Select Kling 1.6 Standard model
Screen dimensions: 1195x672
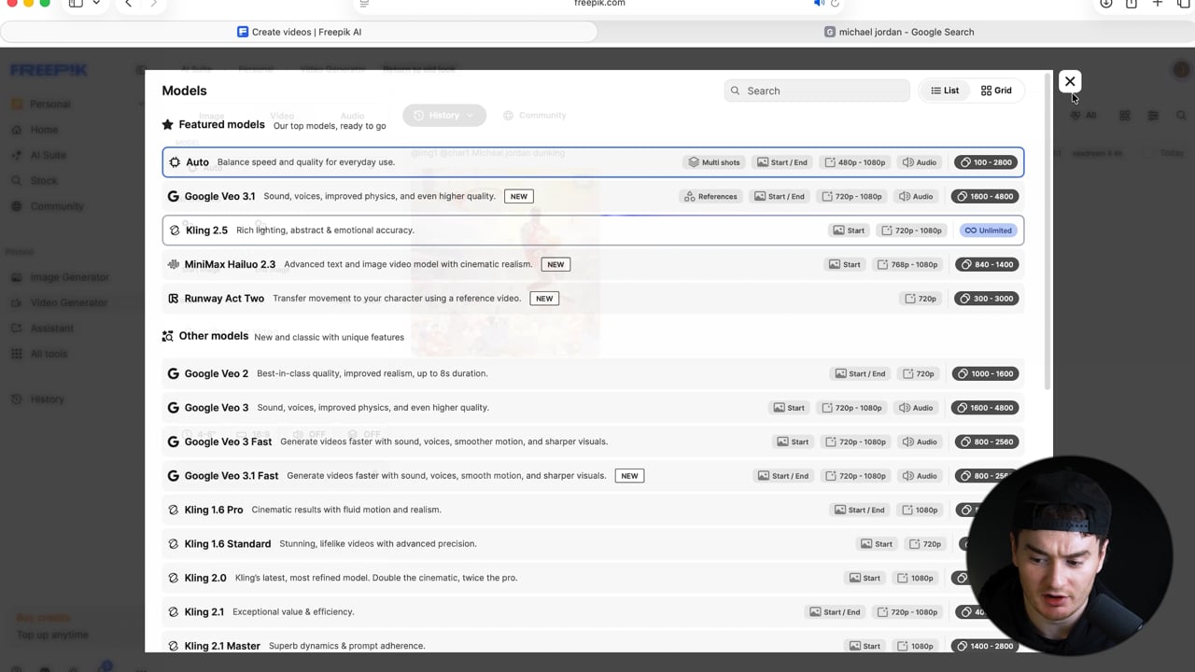[593, 544]
